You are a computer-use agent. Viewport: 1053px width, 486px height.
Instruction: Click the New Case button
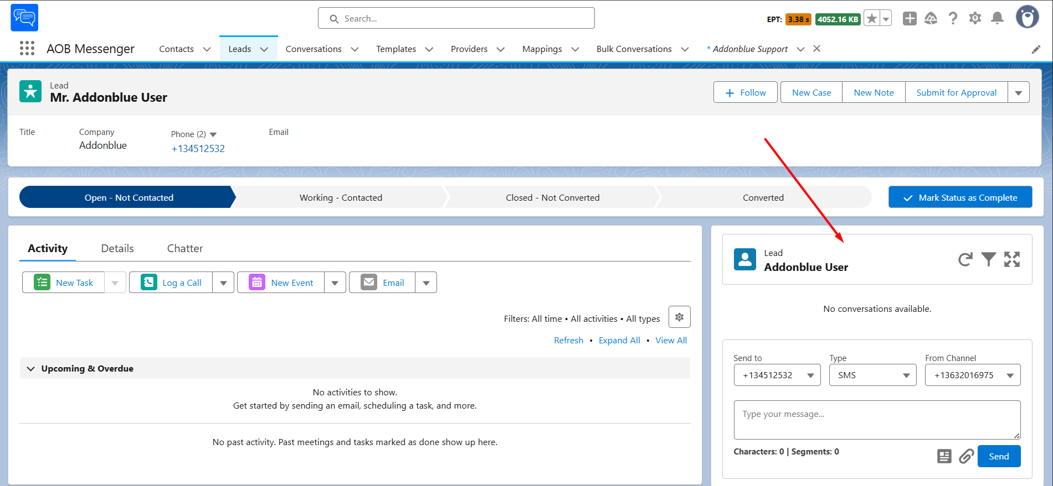(811, 92)
